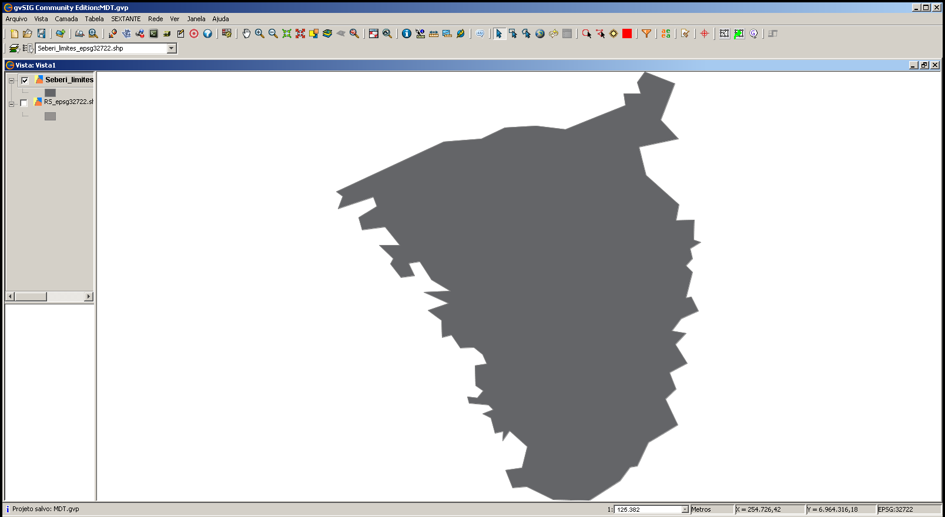Viewport: 945px width, 517px height.
Task: Click the Zoom In magnifier tool
Action: tap(260, 33)
